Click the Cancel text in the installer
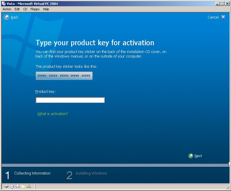The image size is (231, 191). click(213, 17)
